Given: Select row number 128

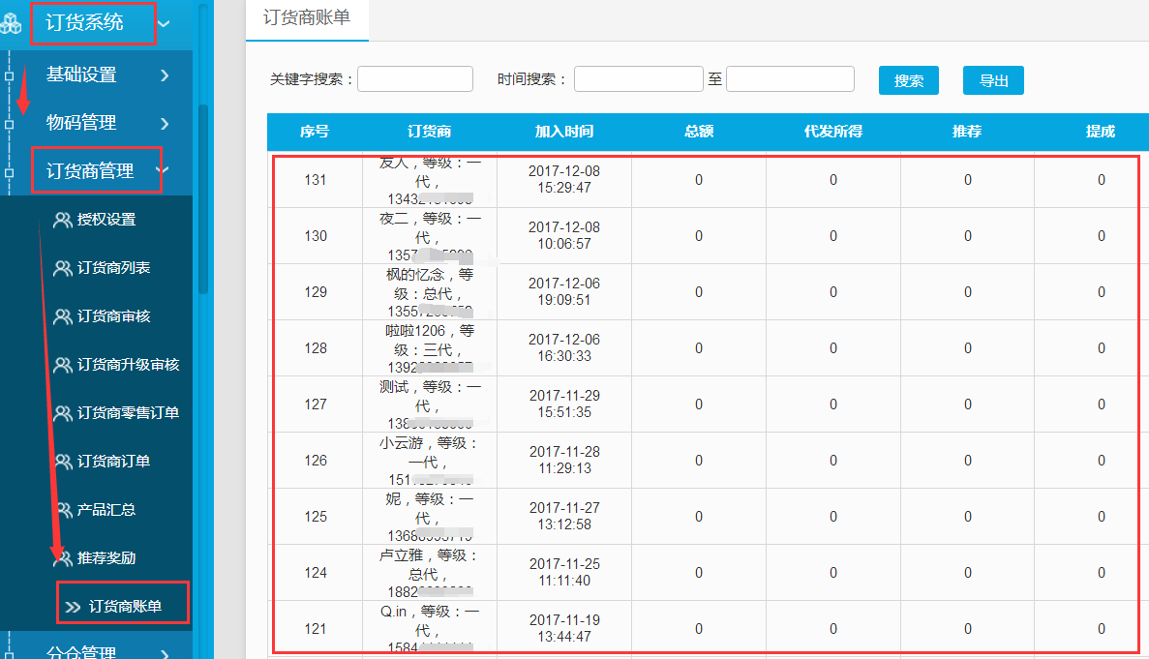Looking at the screenshot, I should tap(316, 348).
